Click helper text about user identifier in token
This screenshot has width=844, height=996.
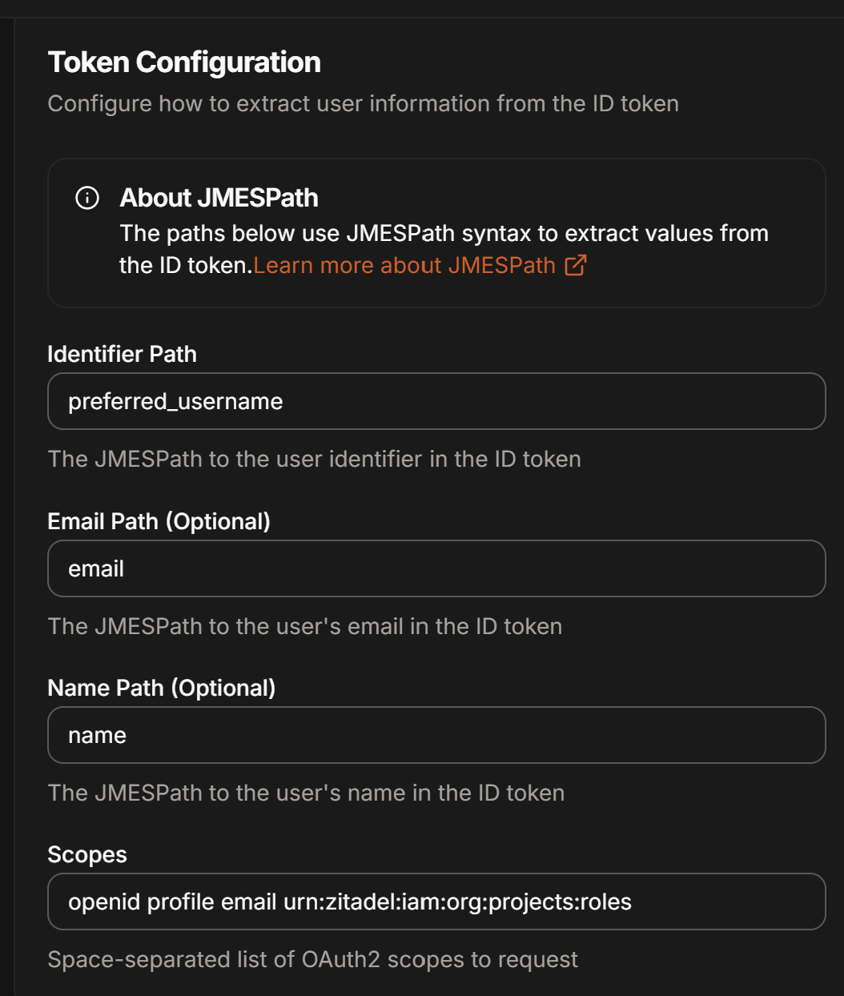pos(314,459)
